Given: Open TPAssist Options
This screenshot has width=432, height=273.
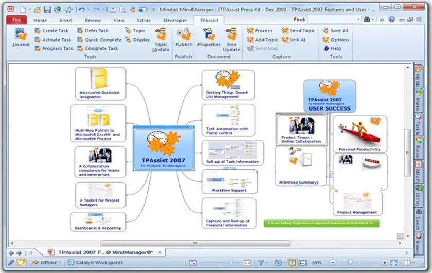Looking at the screenshot, I should [x=335, y=40].
